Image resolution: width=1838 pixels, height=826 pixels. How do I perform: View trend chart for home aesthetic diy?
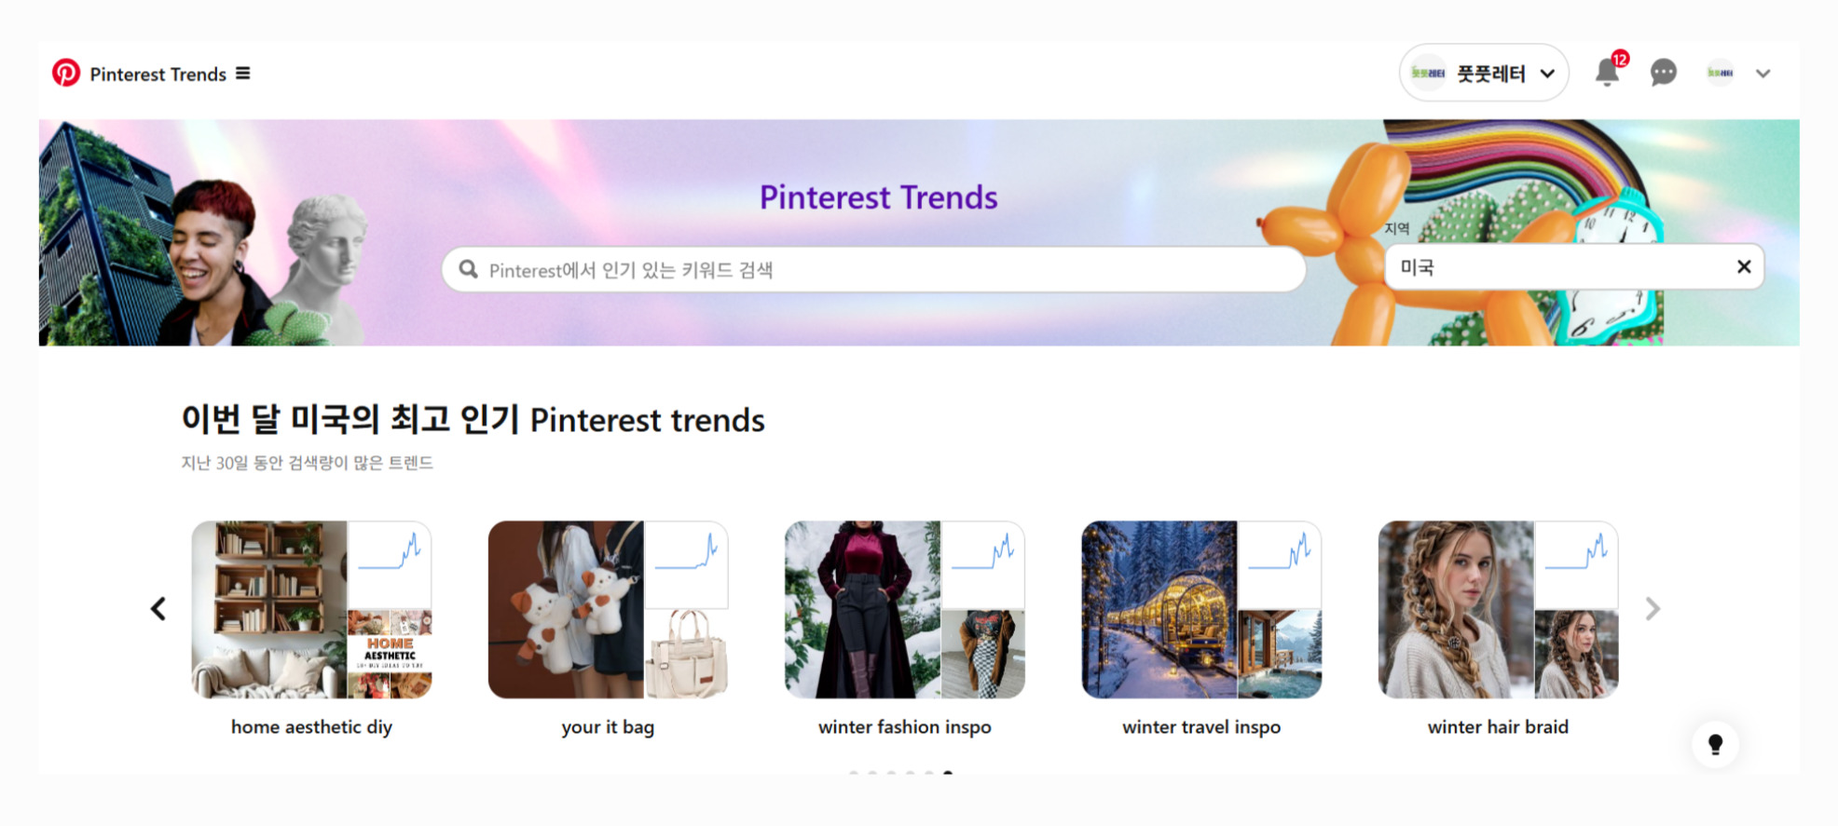[390, 564]
